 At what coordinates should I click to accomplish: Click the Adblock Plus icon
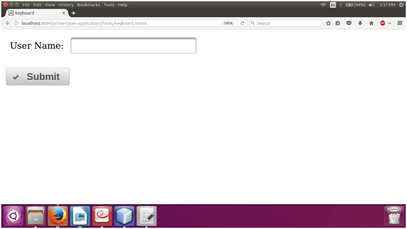click(382, 23)
